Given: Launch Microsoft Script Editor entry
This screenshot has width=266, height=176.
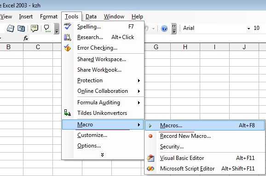Looking at the screenshot, I should [205, 169].
